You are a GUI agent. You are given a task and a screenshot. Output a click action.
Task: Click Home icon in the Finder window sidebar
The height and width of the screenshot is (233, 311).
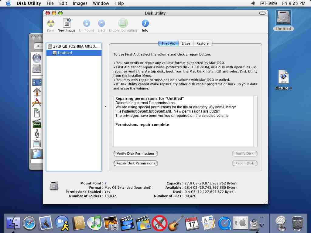tap(37, 92)
